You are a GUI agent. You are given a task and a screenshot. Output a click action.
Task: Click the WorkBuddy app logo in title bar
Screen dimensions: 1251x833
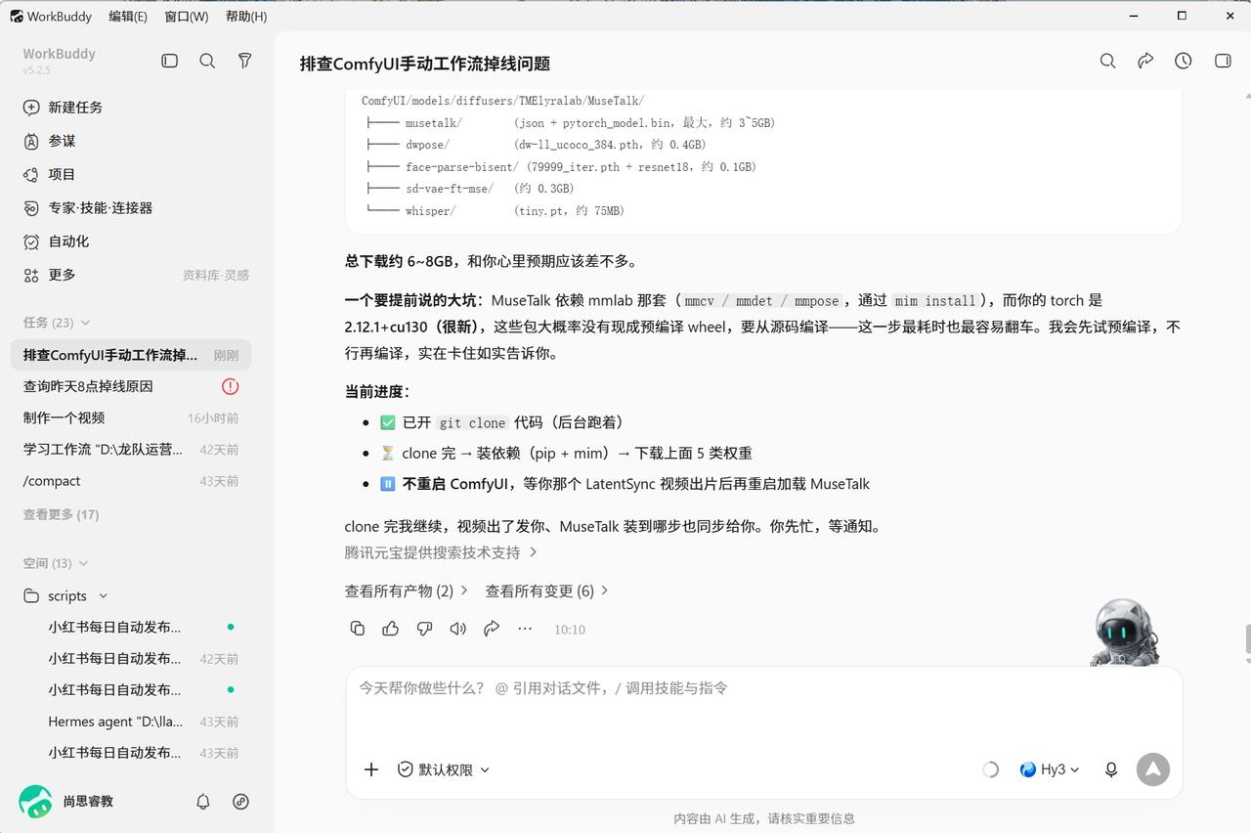17,16
